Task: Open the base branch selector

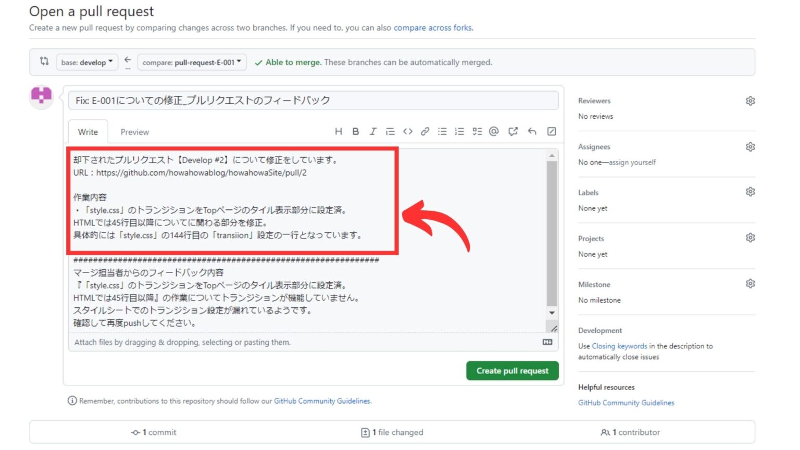Action: (x=86, y=62)
